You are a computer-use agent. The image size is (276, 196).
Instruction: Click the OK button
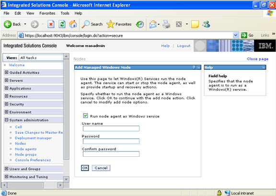[85, 168]
